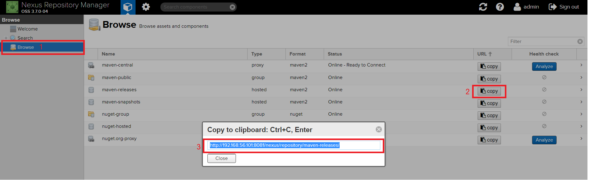Screen dimensions: 589x180
Task: Open maven-releases row chevron
Action: 581,90
